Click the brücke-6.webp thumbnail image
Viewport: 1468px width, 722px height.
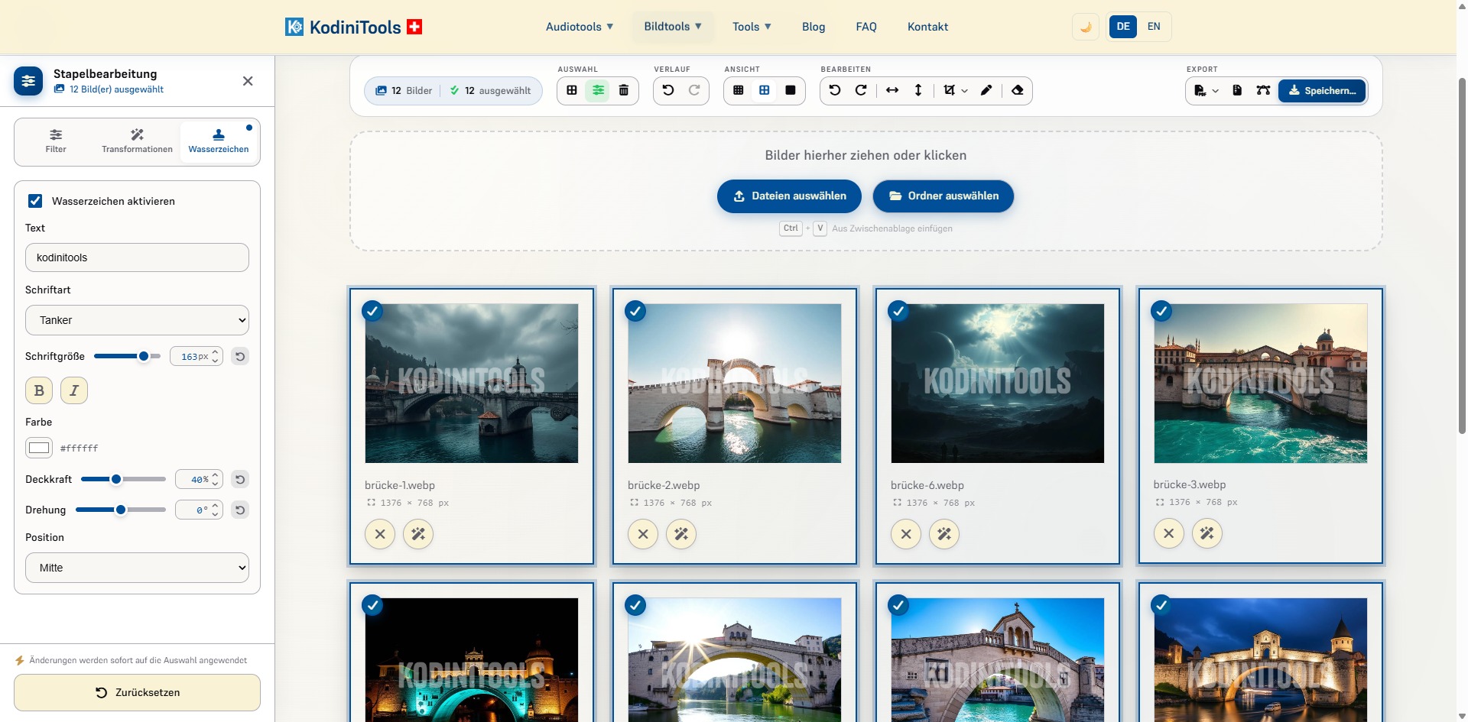[x=998, y=384]
